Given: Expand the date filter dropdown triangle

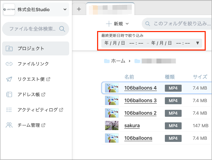Looking at the screenshot, I should [x=198, y=43].
